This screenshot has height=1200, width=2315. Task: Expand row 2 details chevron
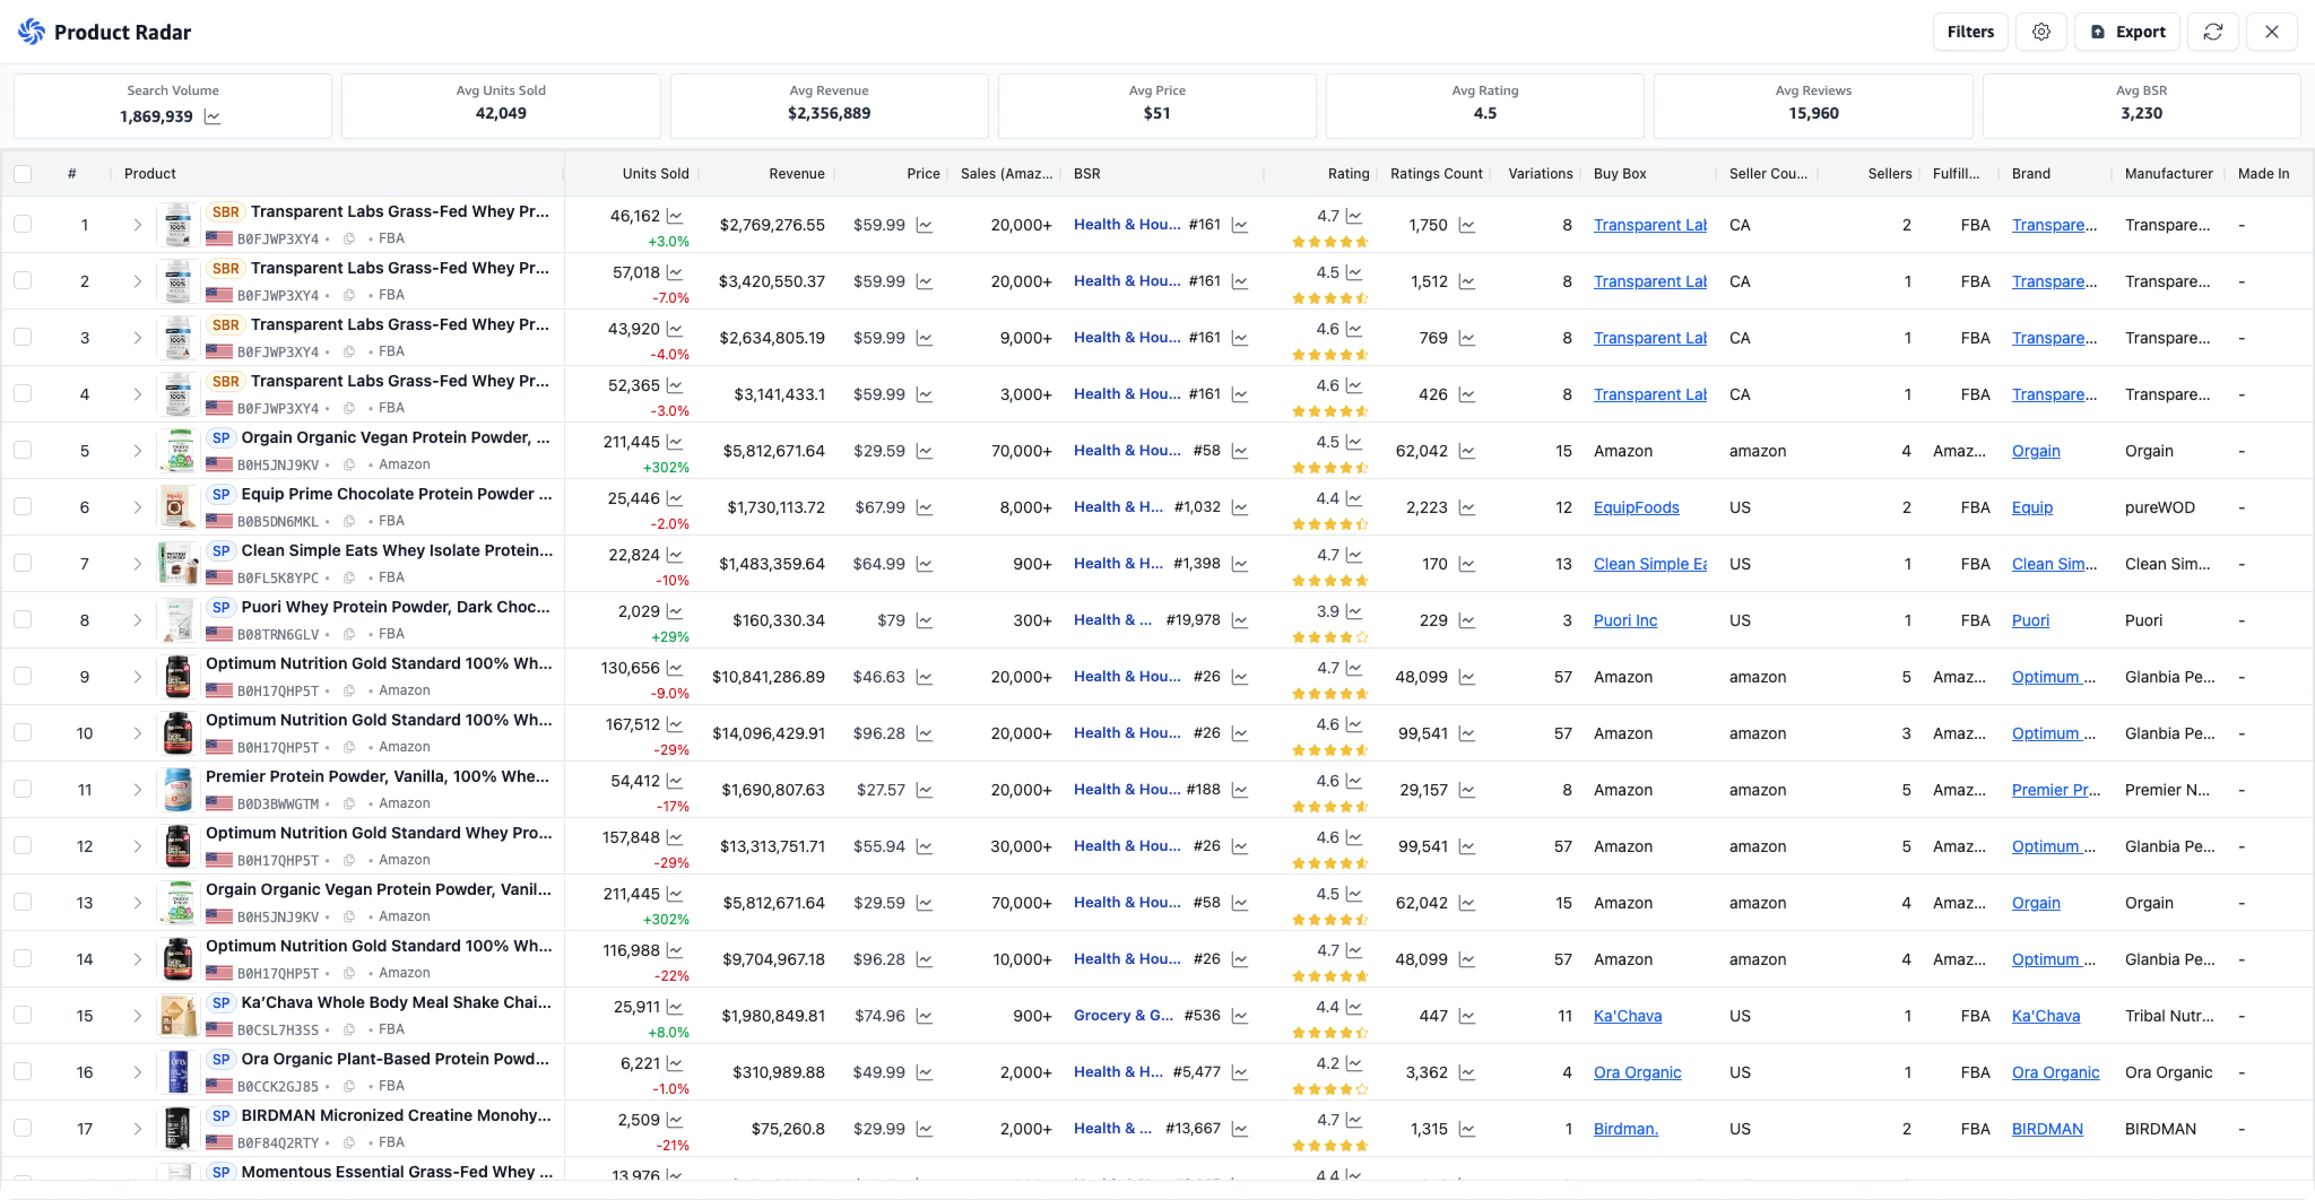(x=137, y=282)
